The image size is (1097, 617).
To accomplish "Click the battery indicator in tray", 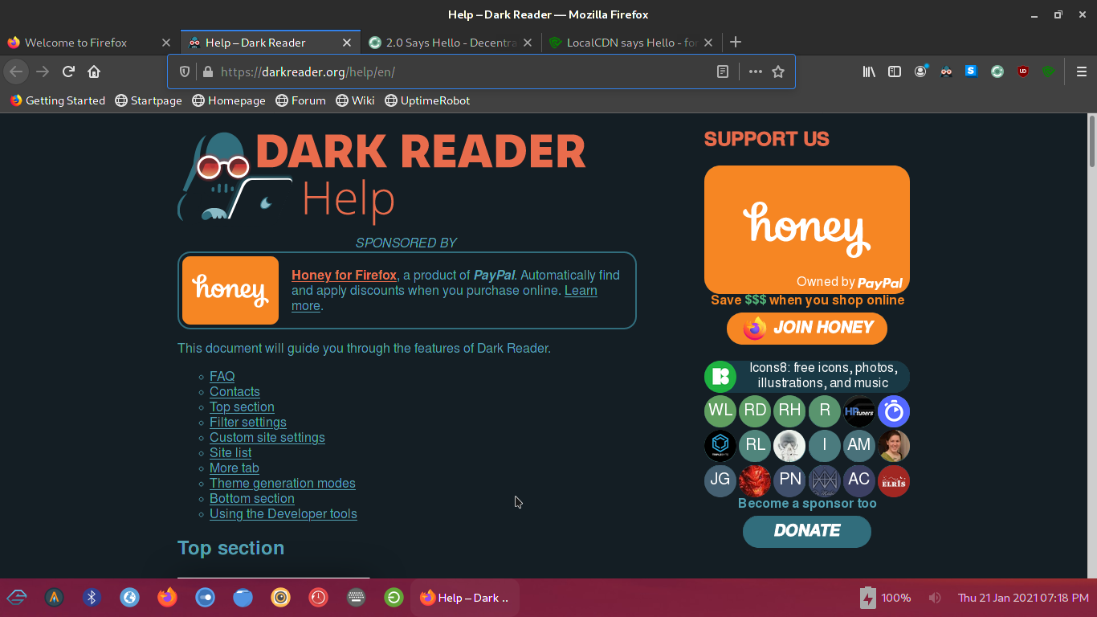I will click(885, 598).
